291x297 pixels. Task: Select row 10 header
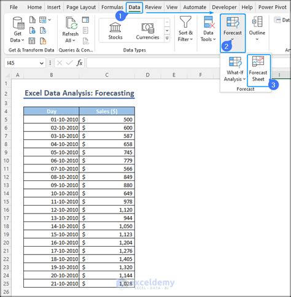(x=6, y=161)
